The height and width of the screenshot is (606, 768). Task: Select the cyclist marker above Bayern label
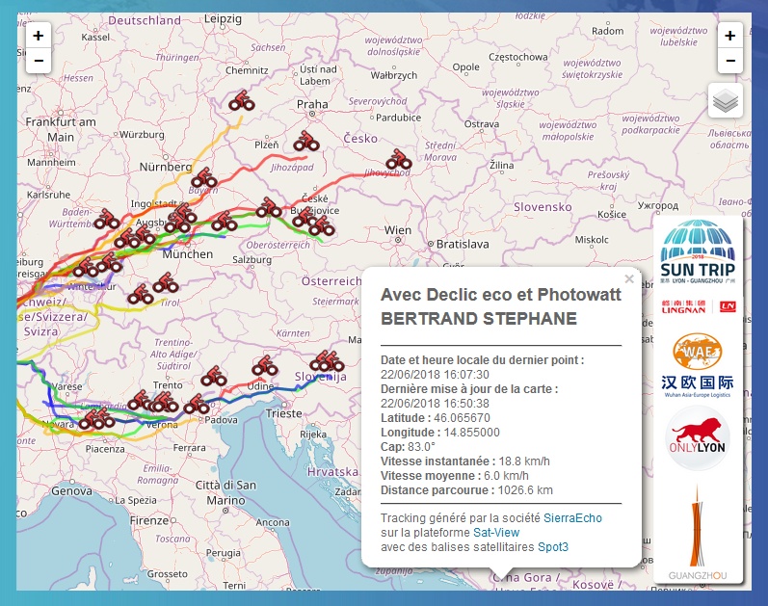point(204,178)
